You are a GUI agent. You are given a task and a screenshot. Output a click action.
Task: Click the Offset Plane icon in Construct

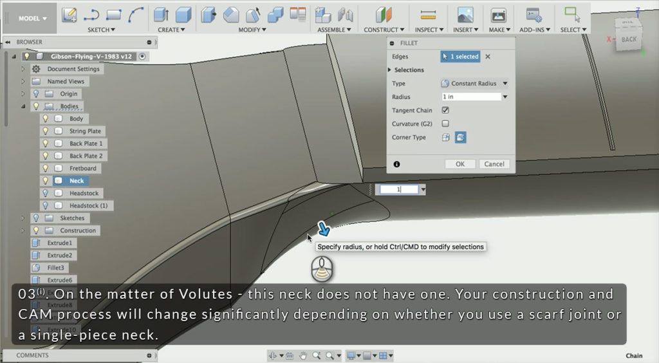click(x=384, y=15)
